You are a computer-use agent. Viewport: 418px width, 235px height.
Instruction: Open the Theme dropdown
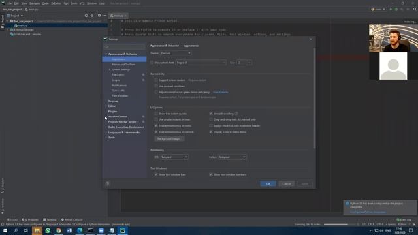[176, 53]
